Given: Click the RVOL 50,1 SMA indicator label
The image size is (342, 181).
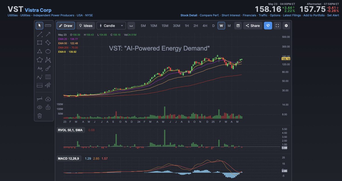Looking at the screenshot, I should 71,130.
